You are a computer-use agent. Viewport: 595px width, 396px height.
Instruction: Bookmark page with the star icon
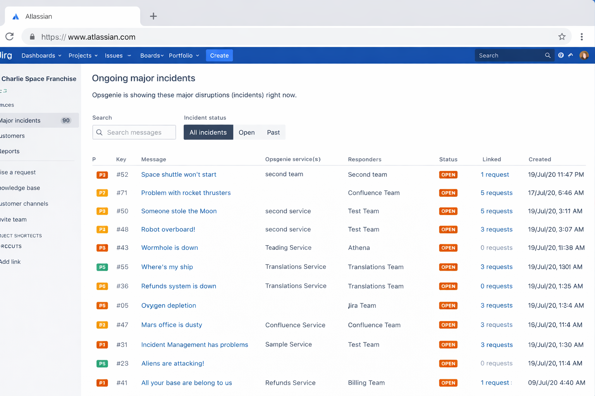pyautogui.click(x=562, y=37)
